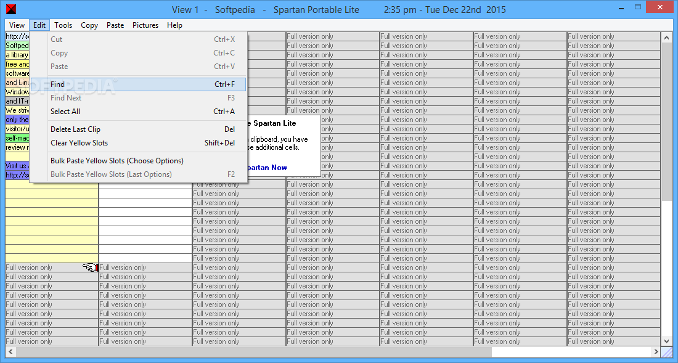Viewport: 678px width, 363px height.
Task: Close the open Edit menu
Action: 39,25
